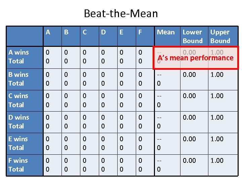Click the Upper Bound column header

point(220,36)
